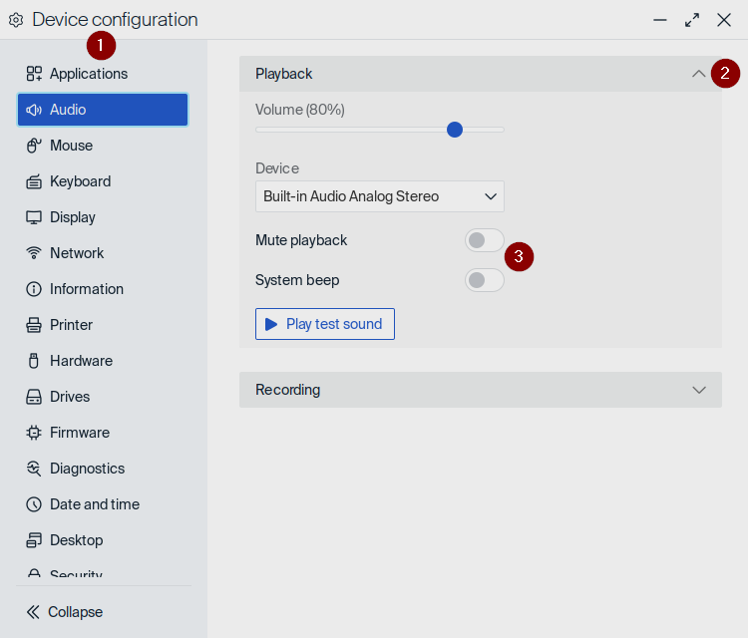
Task: Open the playback Device dropdown
Action: 380,196
